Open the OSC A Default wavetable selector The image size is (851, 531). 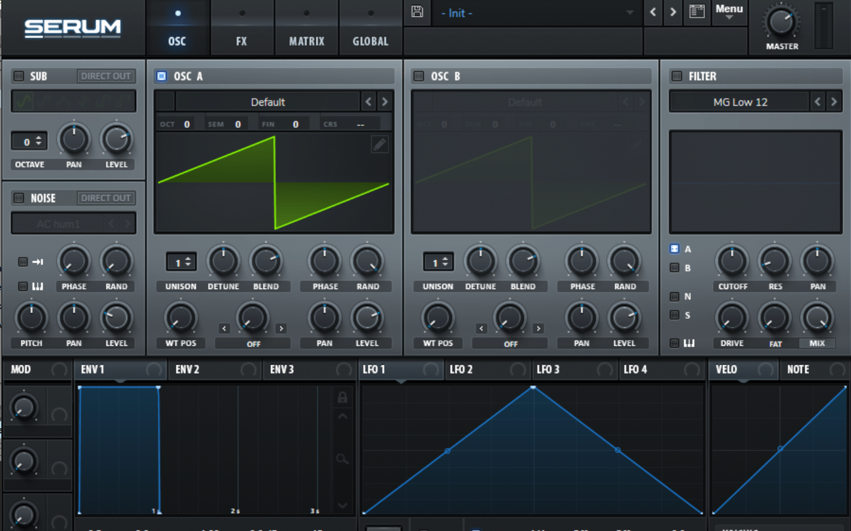268,102
